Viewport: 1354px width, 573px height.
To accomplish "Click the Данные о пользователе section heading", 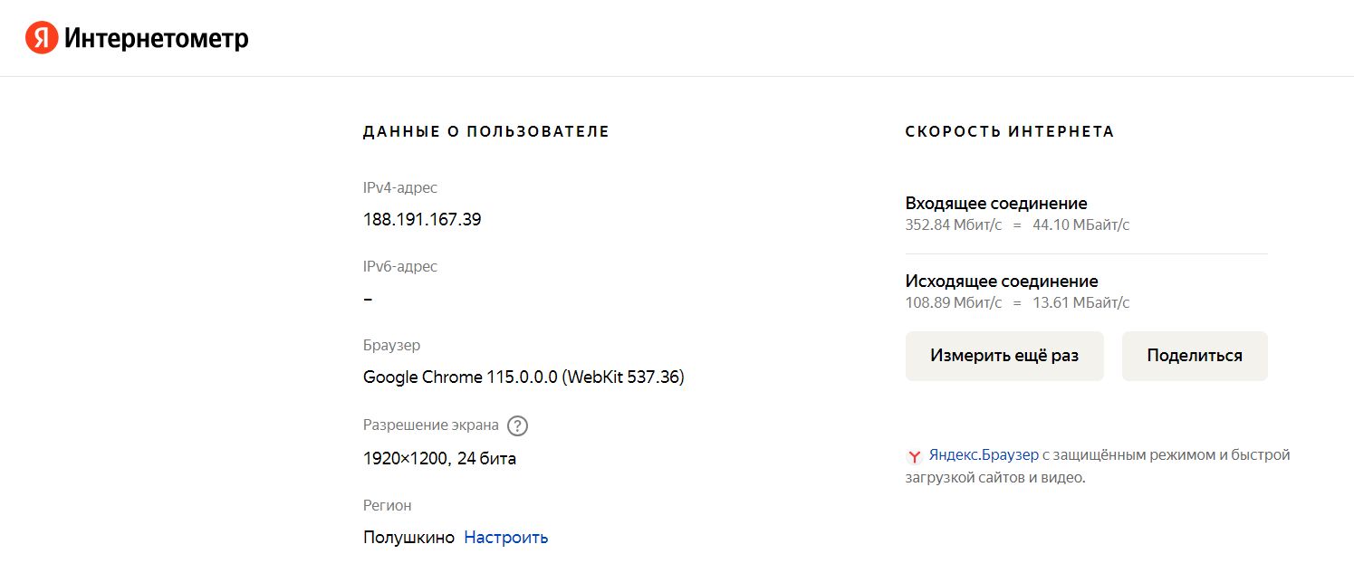I will pyautogui.click(x=486, y=132).
